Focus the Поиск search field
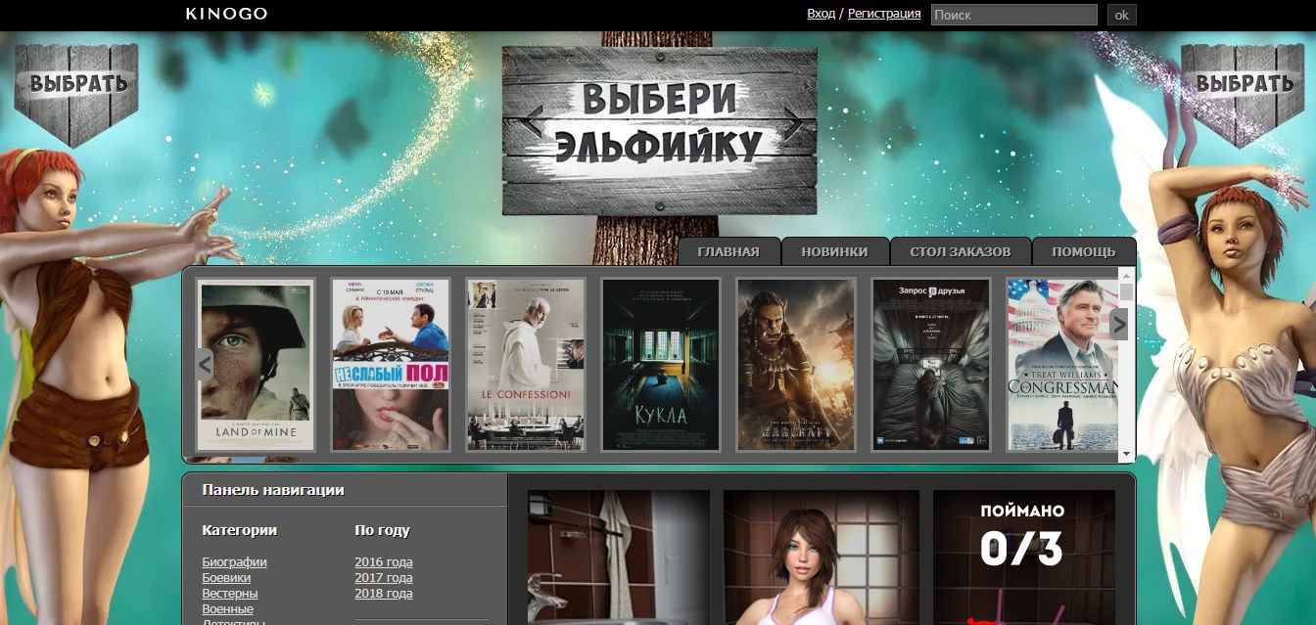Viewport: 1316px width, 625px height. pos(1014,15)
